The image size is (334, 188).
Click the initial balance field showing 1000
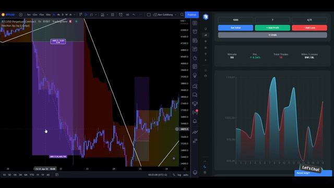(x=235, y=20)
